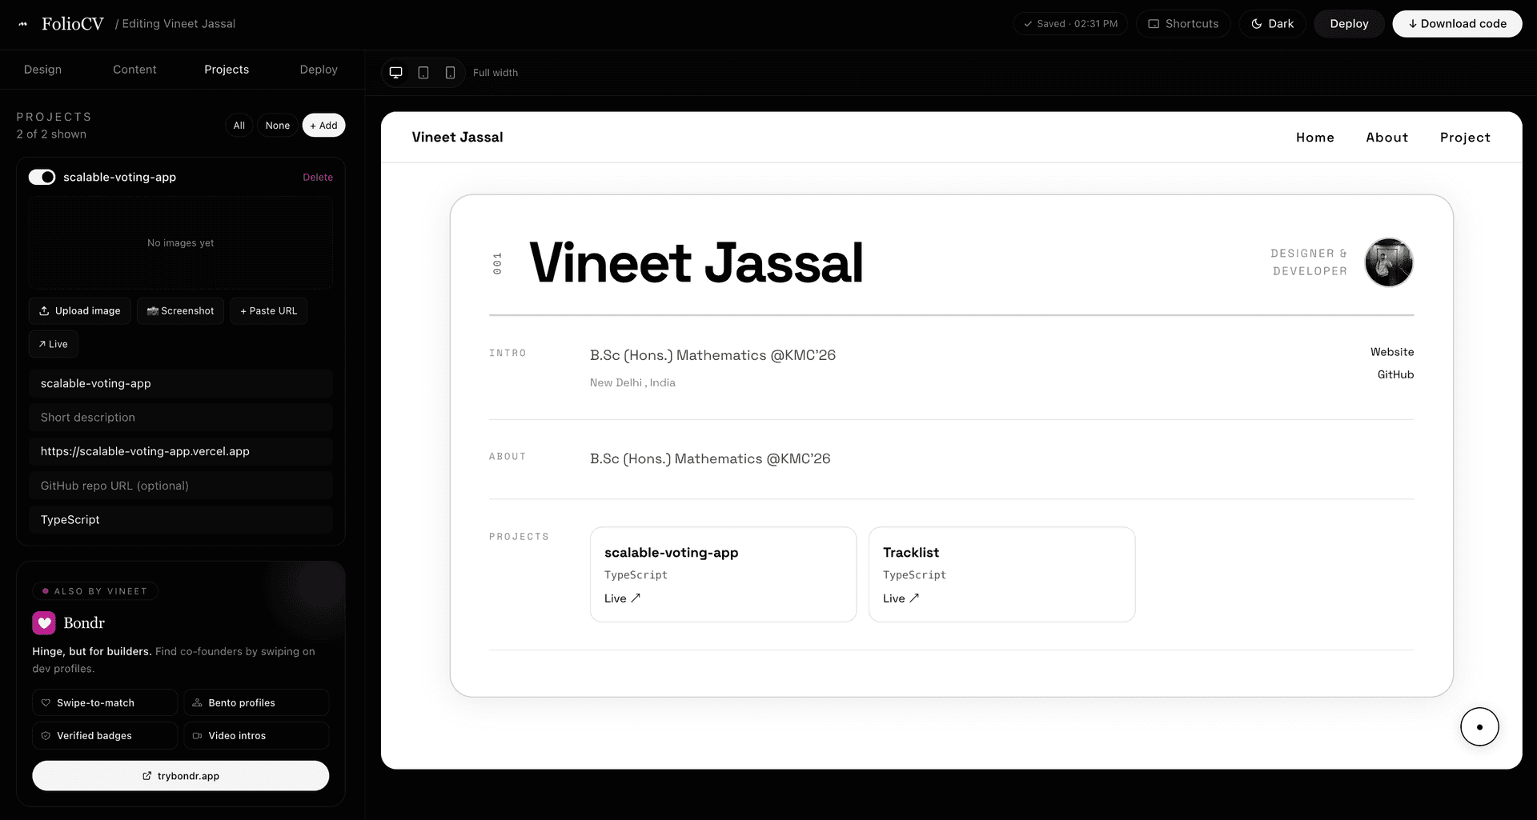Open the project Live link button
The height and width of the screenshot is (820, 1537).
pyautogui.click(x=53, y=344)
